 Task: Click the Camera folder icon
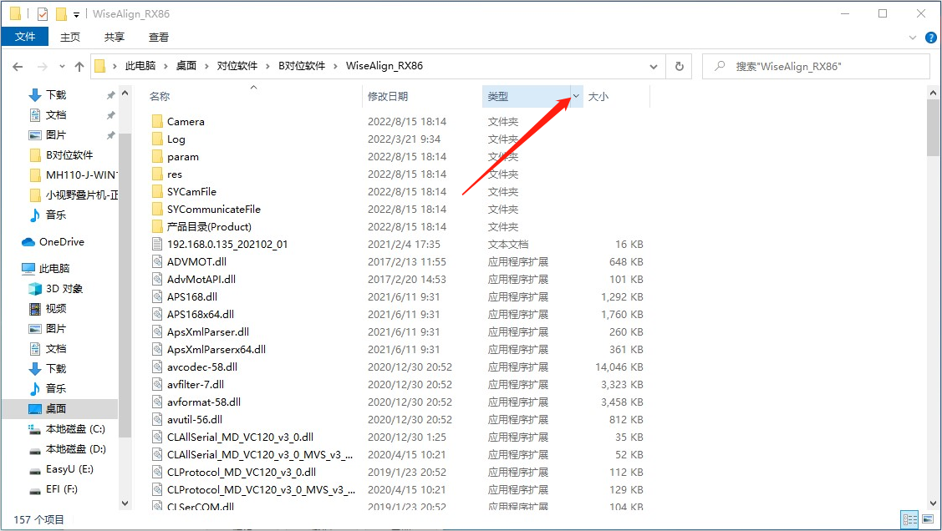(x=156, y=122)
